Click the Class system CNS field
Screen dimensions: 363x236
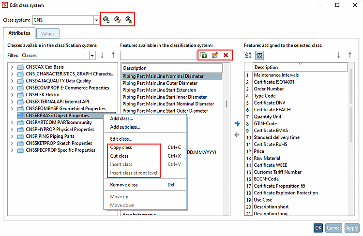click(x=63, y=20)
